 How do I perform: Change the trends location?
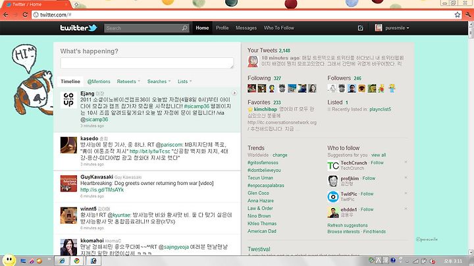[x=280, y=155]
